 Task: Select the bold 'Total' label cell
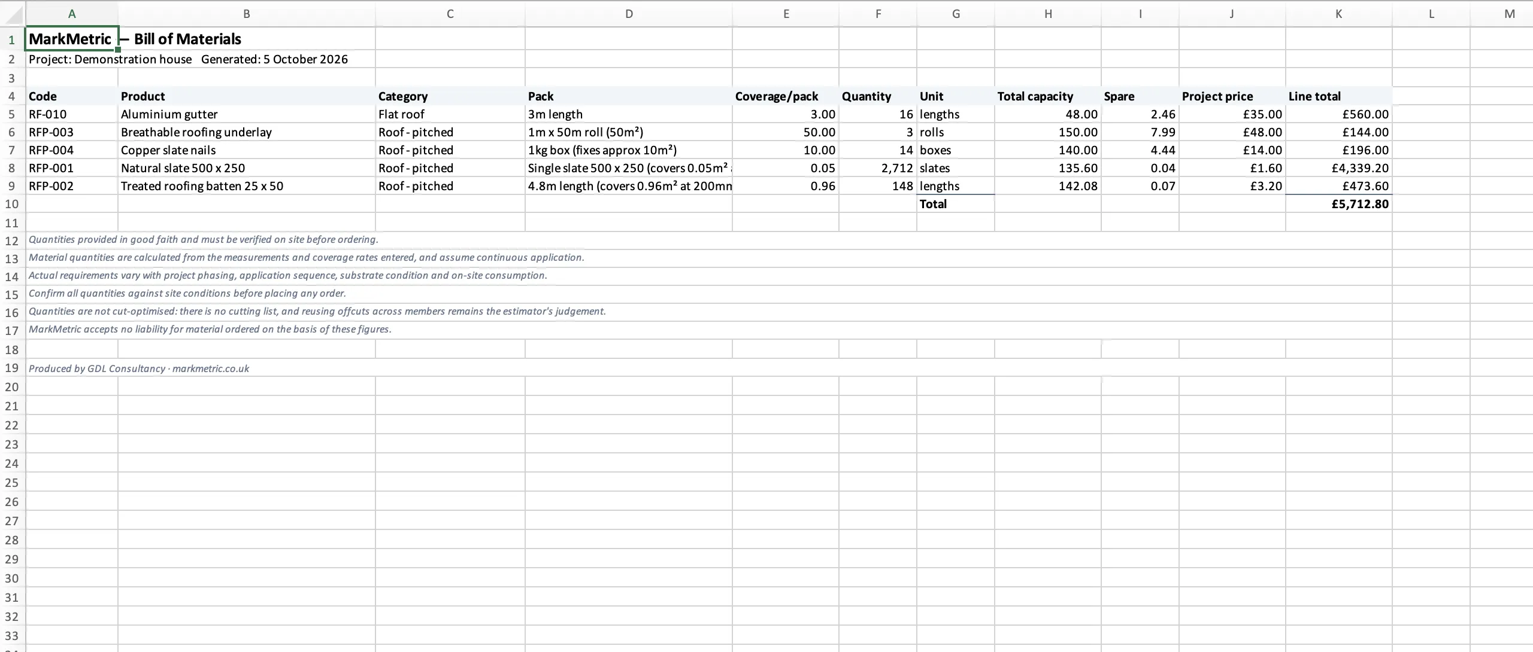[x=956, y=204]
